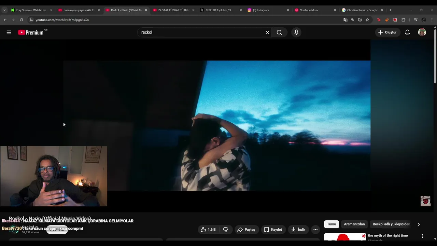Switch to Instagram tab
This screenshot has height=246, width=437.
click(267, 10)
